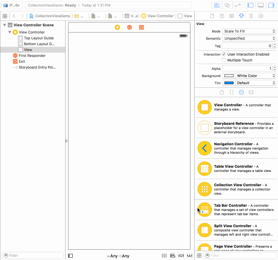Select Storyboard Entry Point row

coord(33,67)
